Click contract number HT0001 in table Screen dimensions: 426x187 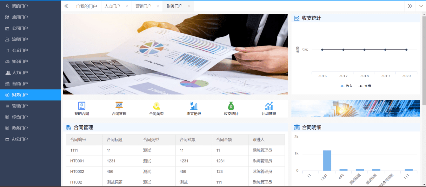pos(77,161)
